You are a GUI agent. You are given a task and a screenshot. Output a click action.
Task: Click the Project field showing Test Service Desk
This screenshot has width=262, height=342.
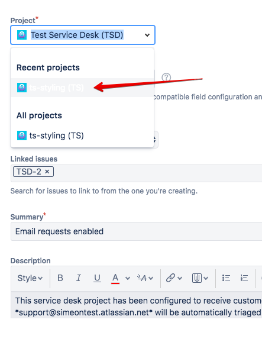click(x=83, y=35)
